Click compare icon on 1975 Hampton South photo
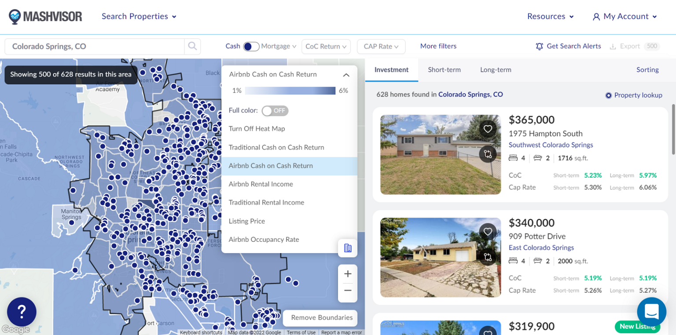676x335 pixels. (x=488, y=154)
